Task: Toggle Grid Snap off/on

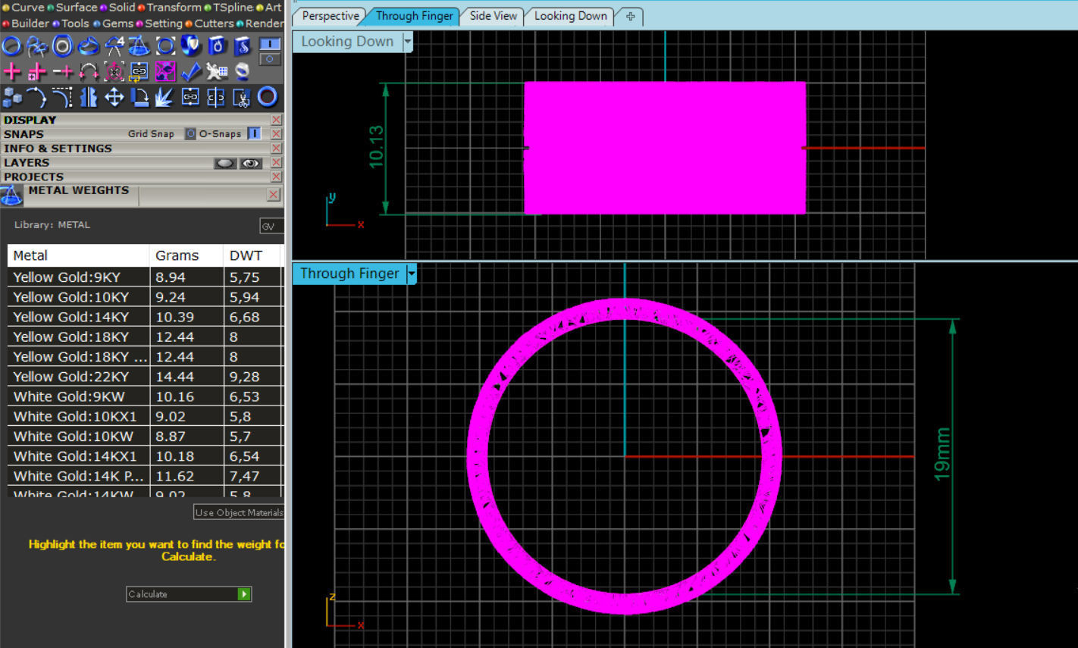Action: [x=191, y=133]
